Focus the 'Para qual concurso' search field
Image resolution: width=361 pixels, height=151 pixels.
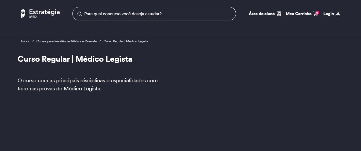tap(156, 14)
